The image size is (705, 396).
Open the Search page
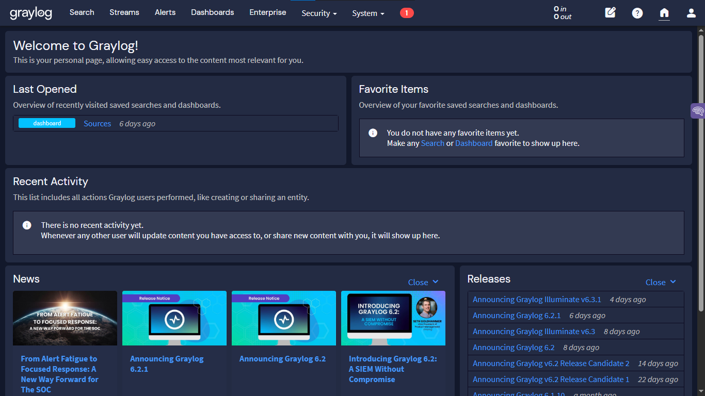click(x=82, y=12)
